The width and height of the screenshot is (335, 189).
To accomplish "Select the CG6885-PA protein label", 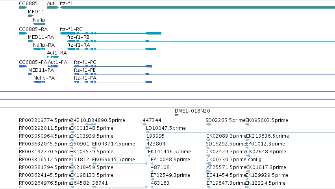I will [x=33, y=62].
